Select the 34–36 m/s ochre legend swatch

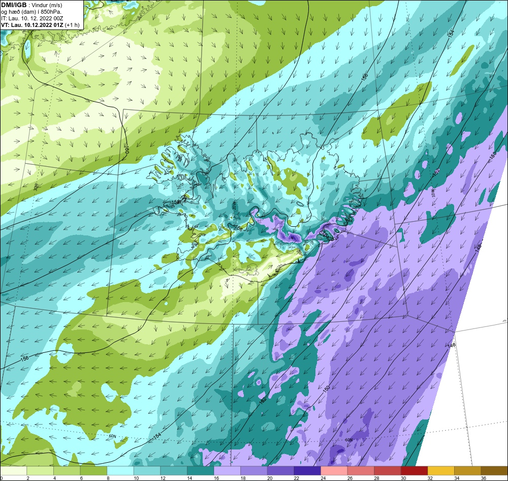(468, 470)
